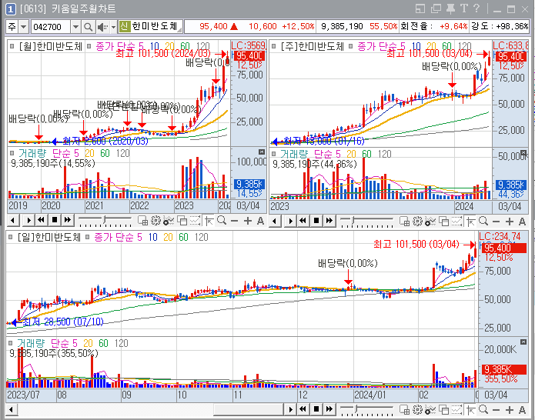Toggle the marker box before [주]한미반도체
This screenshot has height=420, width=535.
coord(273,46)
